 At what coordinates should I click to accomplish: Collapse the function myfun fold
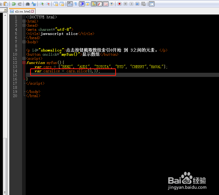24,63
